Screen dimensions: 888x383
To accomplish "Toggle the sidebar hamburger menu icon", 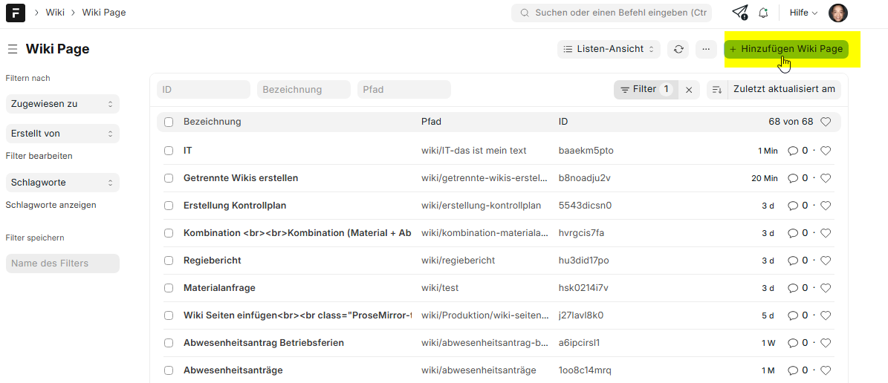I will (13, 49).
